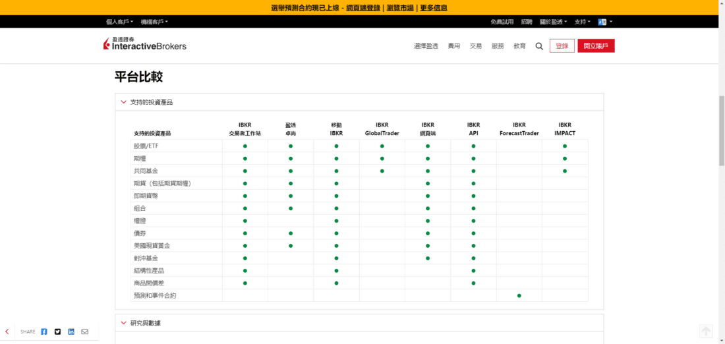The image size is (725, 344).
Task: Share page on Twitter
Action: [57, 331]
